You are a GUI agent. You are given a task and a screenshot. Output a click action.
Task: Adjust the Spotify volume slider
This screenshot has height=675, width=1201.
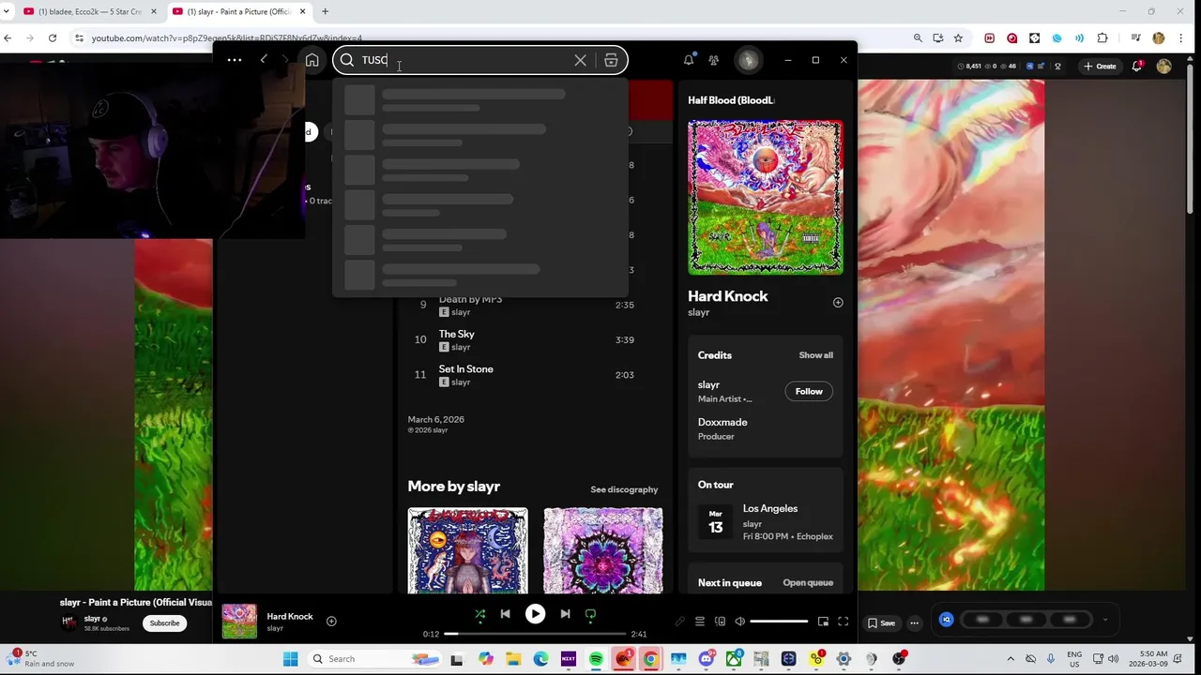coord(779,622)
